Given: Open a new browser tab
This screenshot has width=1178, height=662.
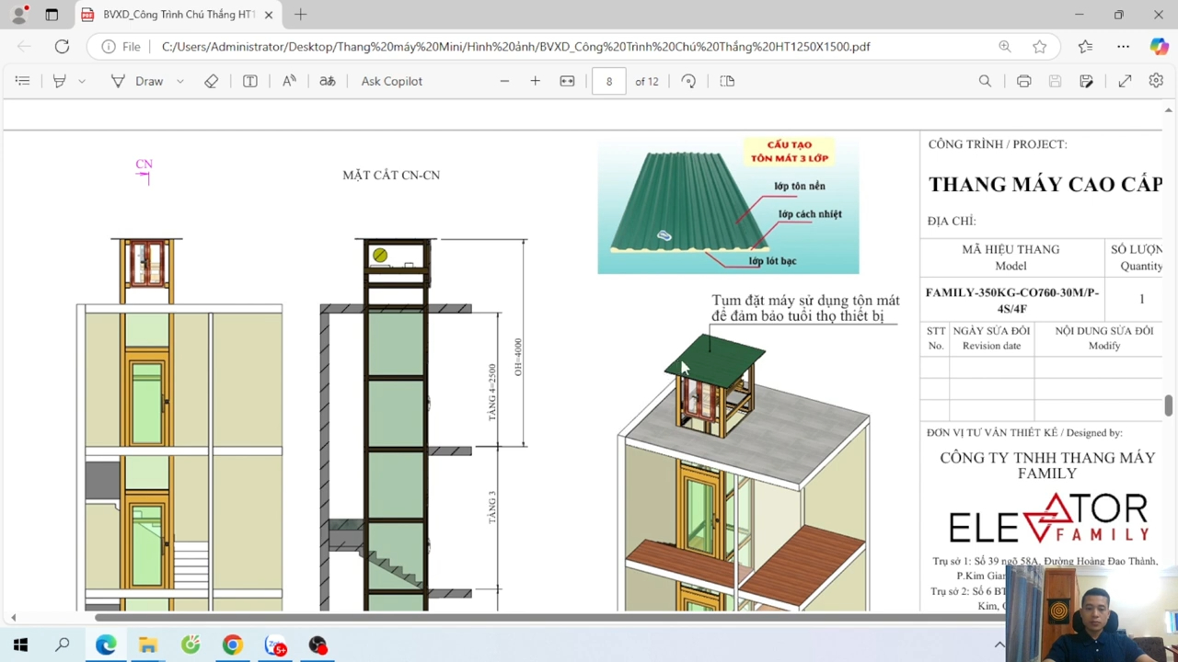Looking at the screenshot, I should pos(301,15).
